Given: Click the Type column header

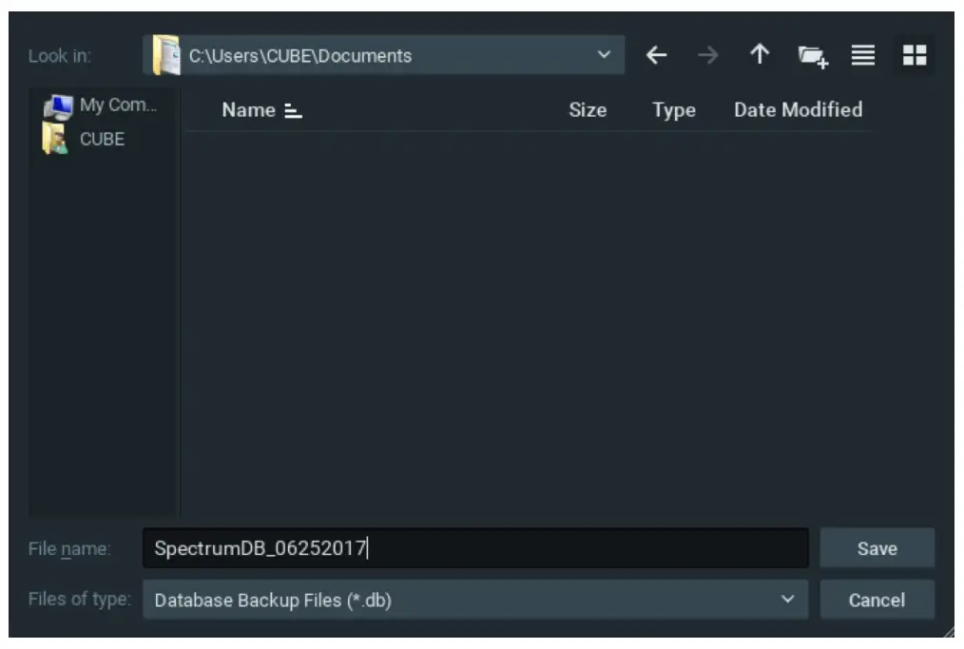Looking at the screenshot, I should (x=673, y=109).
